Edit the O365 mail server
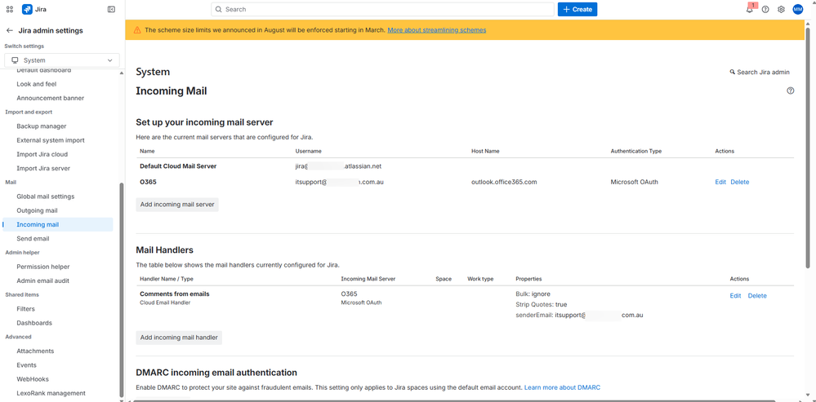Screen dimensions: 816x402 720,182
